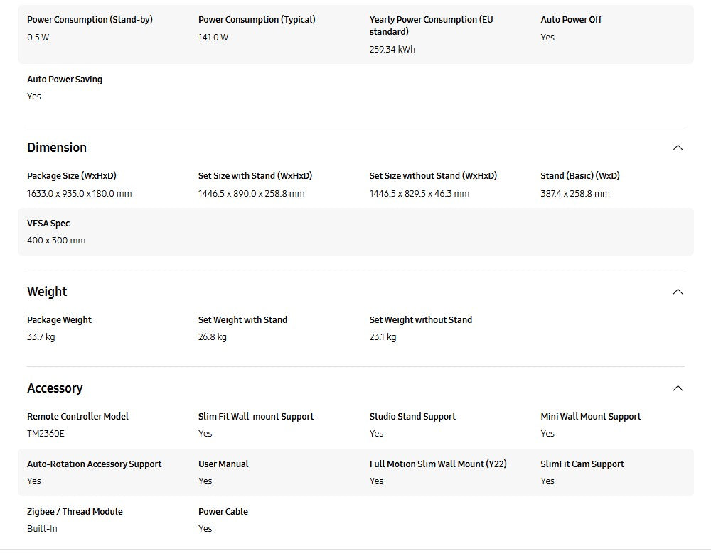Select the VESA Spec label
The height and width of the screenshot is (553, 711).
click(48, 224)
